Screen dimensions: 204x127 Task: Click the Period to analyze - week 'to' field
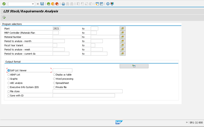point(97,49)
